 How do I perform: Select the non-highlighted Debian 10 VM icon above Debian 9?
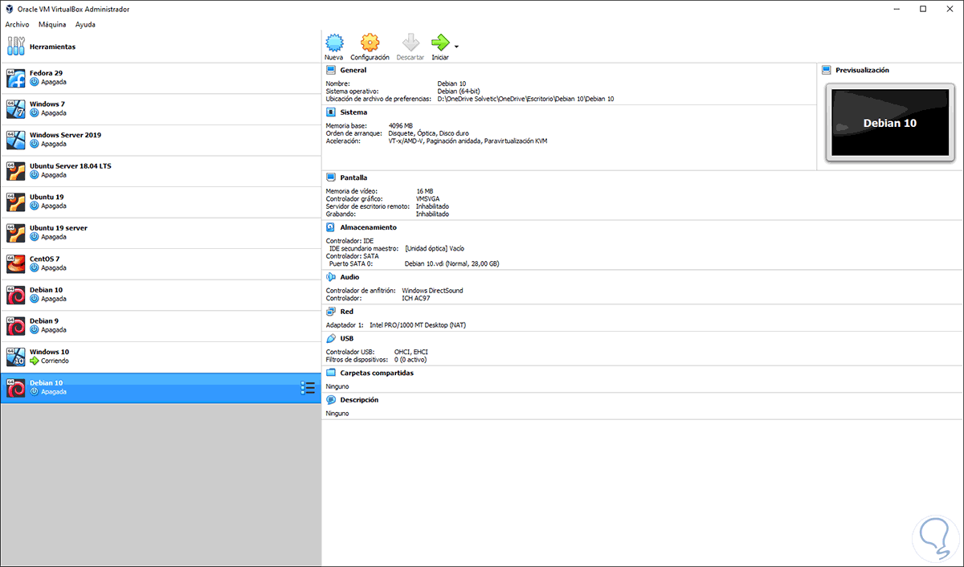click(x=15, y=295)
